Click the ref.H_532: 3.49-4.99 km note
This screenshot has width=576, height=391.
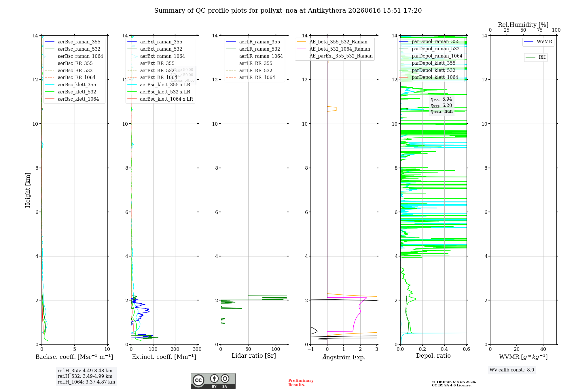(85, 376)
